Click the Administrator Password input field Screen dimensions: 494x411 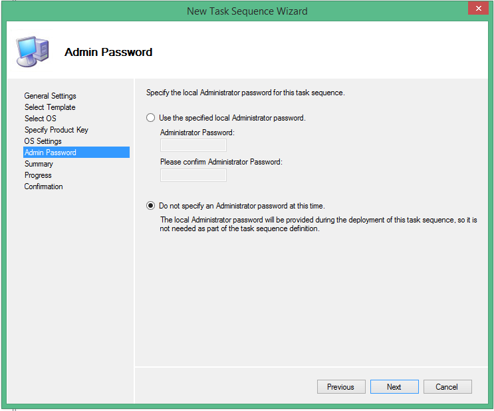click(193, 145)
